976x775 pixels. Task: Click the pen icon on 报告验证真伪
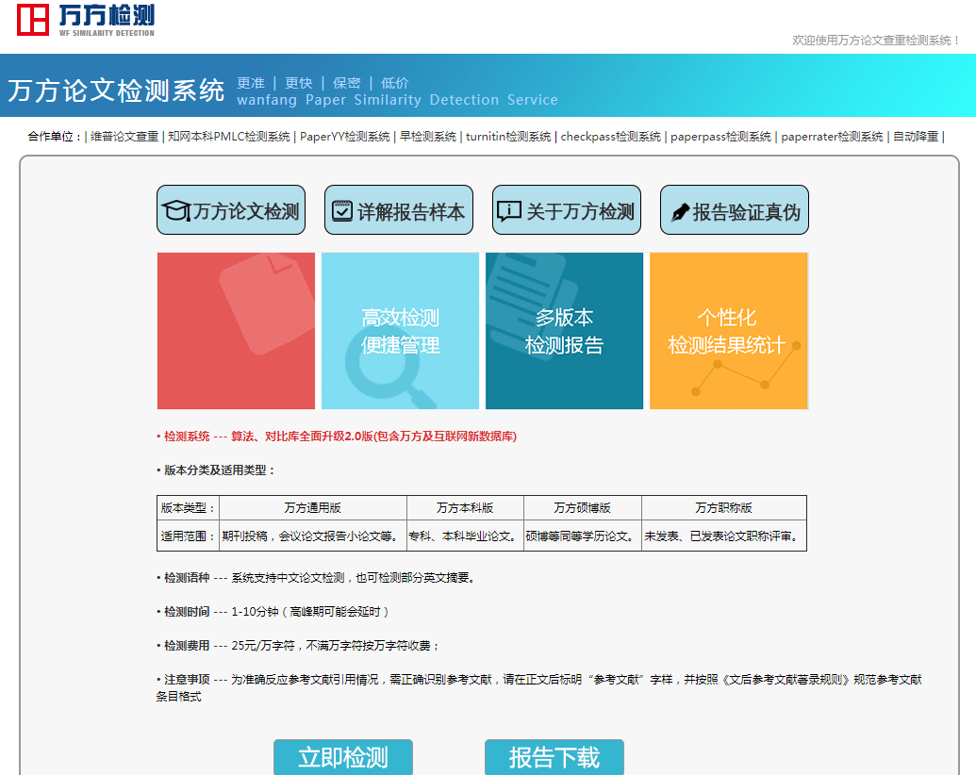click(x=680, y=212)
